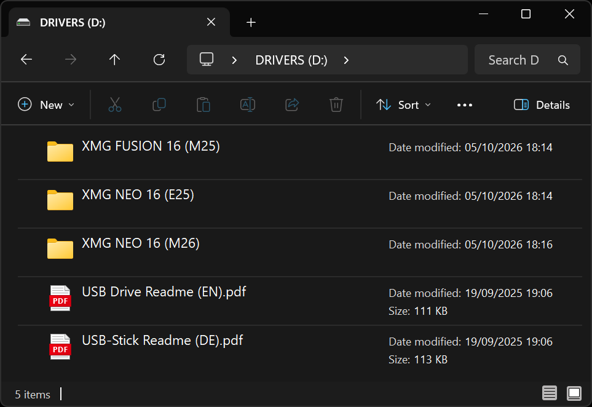
Task: Select USB-Stick Readme (DE).pdf icon
Action: (x=60, y=347)
